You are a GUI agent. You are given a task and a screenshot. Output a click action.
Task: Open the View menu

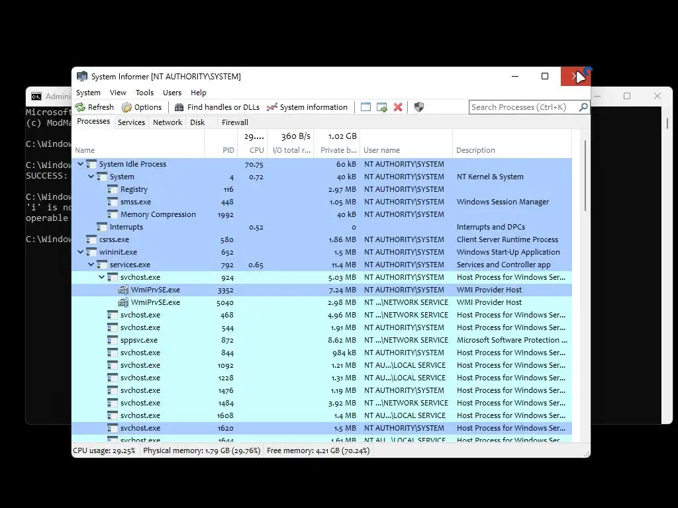point(118,93)
